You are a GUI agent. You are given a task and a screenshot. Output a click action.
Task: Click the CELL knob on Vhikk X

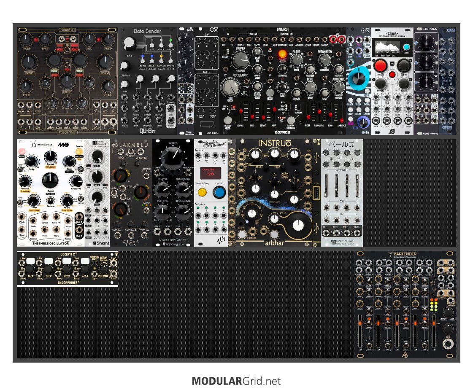tap(108, 86)
